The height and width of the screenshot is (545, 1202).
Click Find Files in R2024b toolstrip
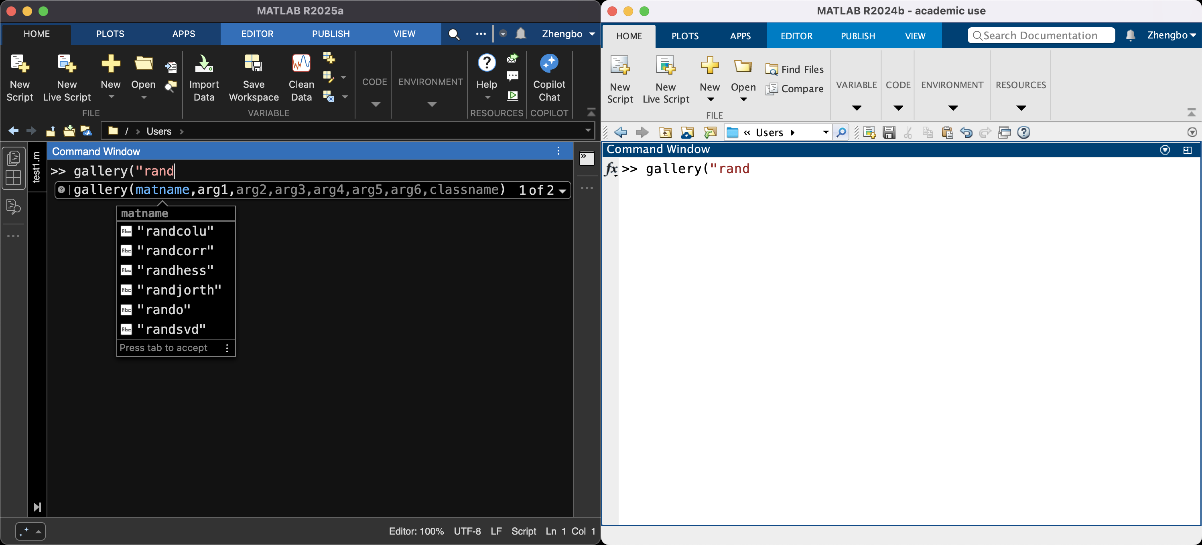point(795,69)
